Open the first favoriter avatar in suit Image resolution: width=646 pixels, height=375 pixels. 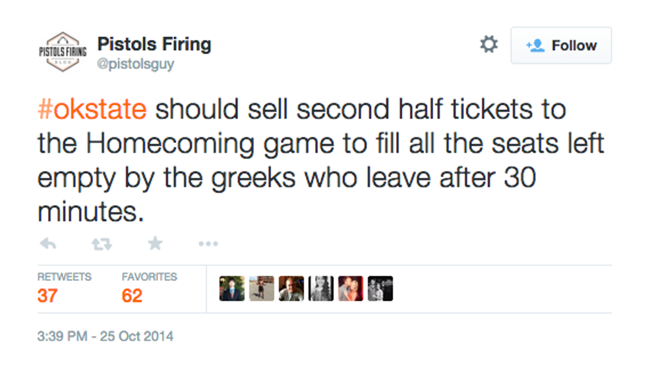[x=232, y=288]
